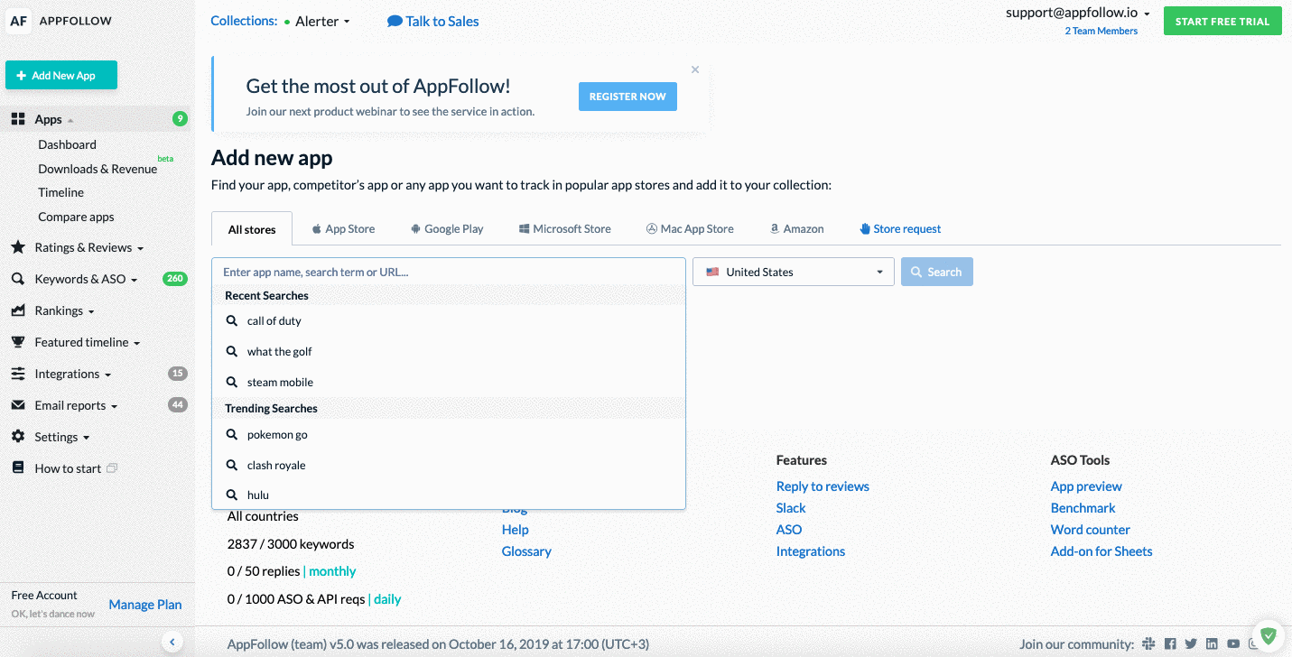Click the Integrations sliders icon

(x=18, y=374)
